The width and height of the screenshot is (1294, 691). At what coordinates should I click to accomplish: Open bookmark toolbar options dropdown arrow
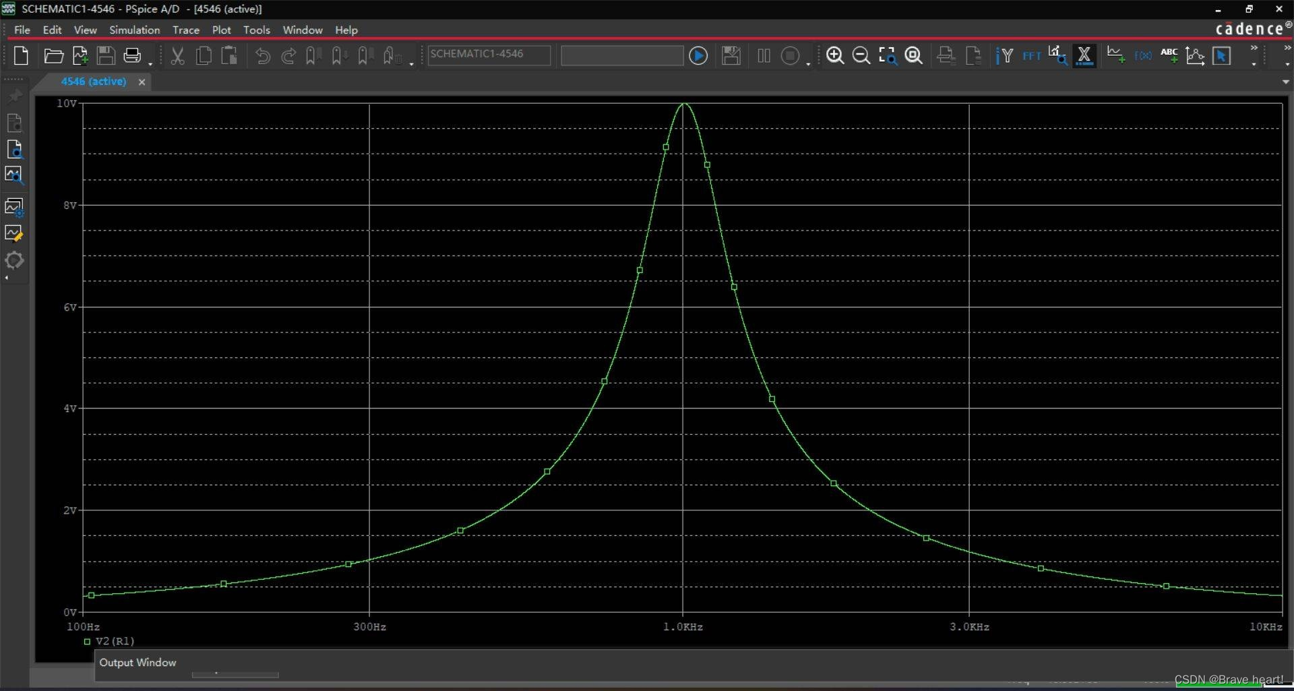pos(411,63)
